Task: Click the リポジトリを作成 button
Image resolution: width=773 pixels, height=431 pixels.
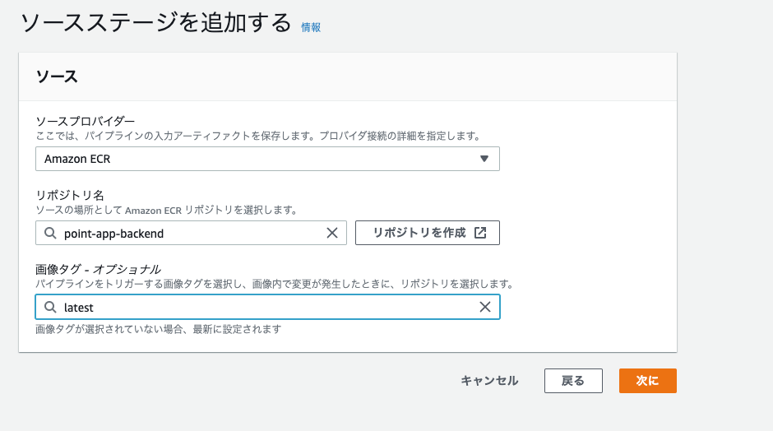Action: coord(428,233)
